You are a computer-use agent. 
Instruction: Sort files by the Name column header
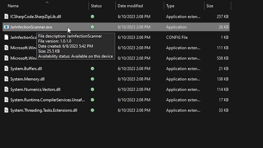[x=13, y=6]
